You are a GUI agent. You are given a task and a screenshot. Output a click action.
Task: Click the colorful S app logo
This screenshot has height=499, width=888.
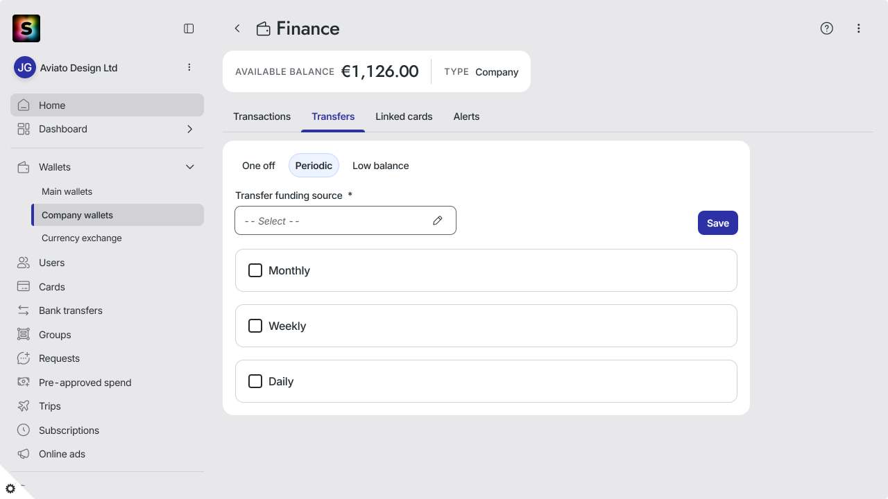coord(26,28)
